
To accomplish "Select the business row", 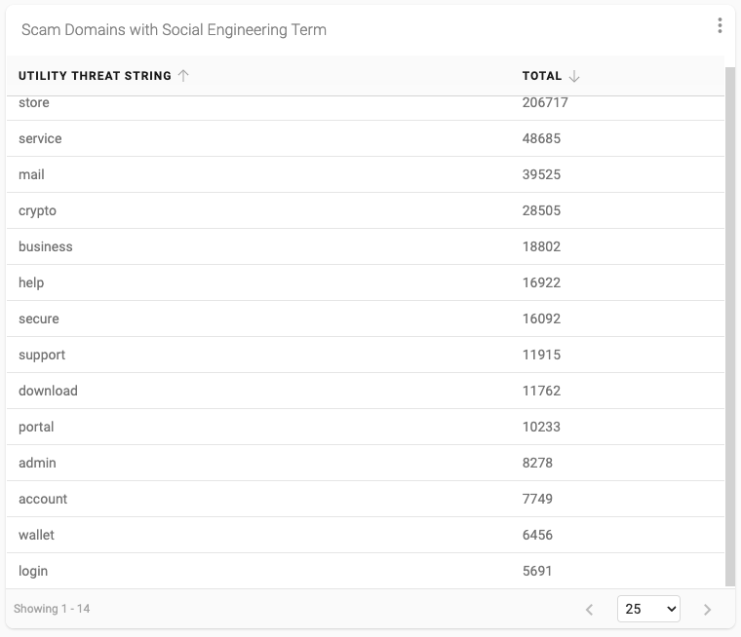I will [x=366, y=246].
